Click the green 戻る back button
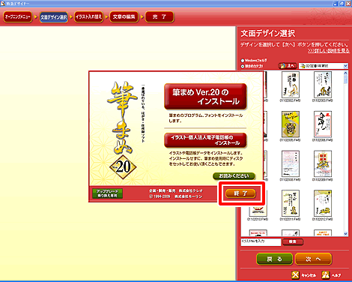Screen dimensions: 352x282 274,259
